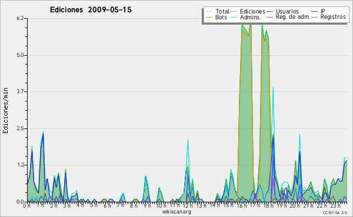Image resolution: width=353 pixels, height=217 pixels.
Task: Click the large green bot peak at 16 h
Action: 245,112
